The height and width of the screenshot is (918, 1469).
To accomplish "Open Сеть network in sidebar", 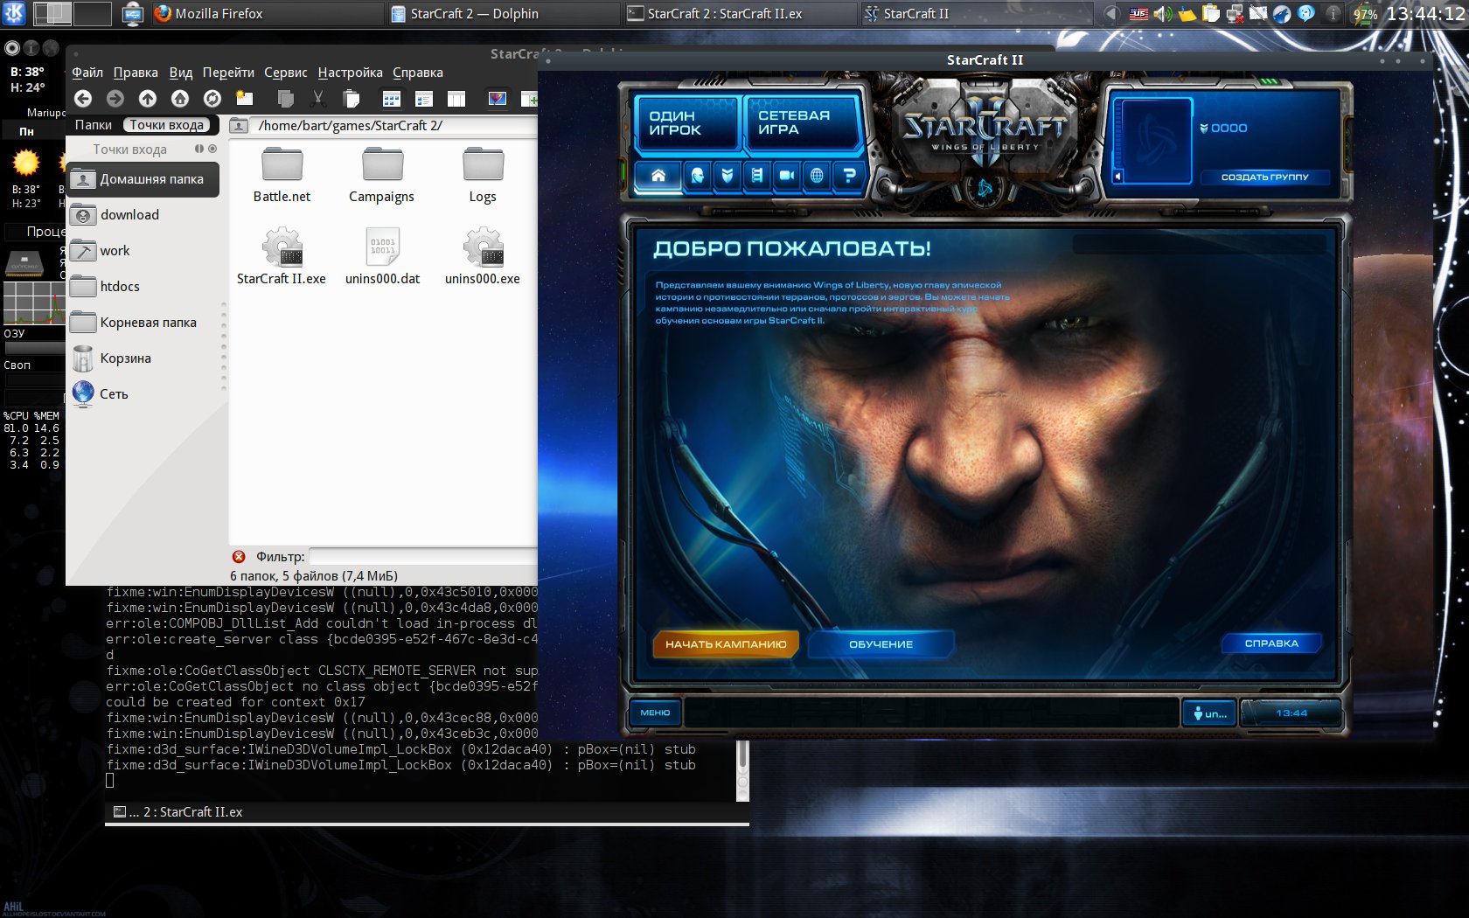I will click(143, 394).
